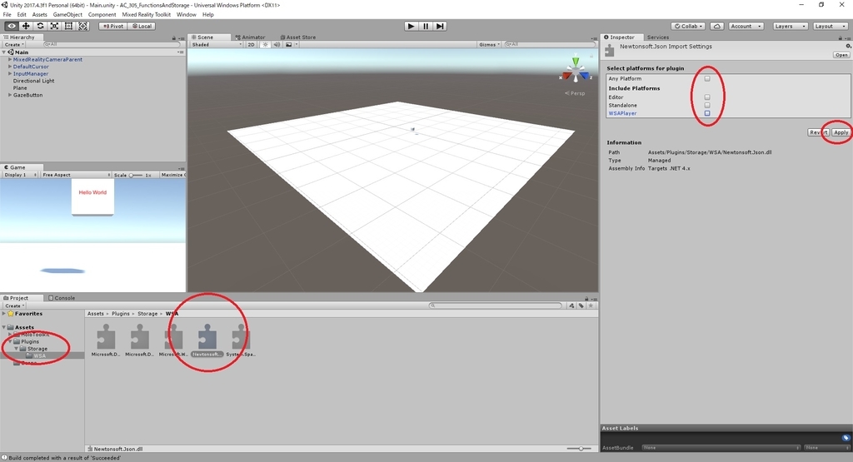Image resolution: width=853 pixels, height=462 pixels.
Task: Open the Hierarchy Create dropdown
Action: (14, 45)
